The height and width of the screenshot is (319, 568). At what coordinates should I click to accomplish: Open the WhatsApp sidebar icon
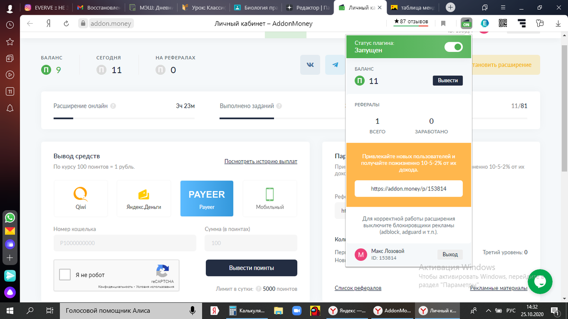(x=10, y=218)
